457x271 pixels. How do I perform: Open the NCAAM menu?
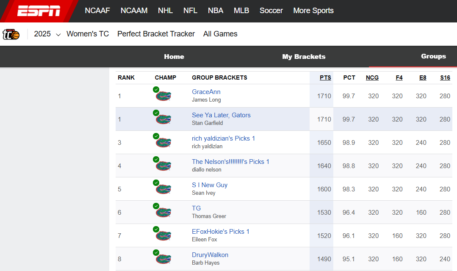[x=134, y=11]
